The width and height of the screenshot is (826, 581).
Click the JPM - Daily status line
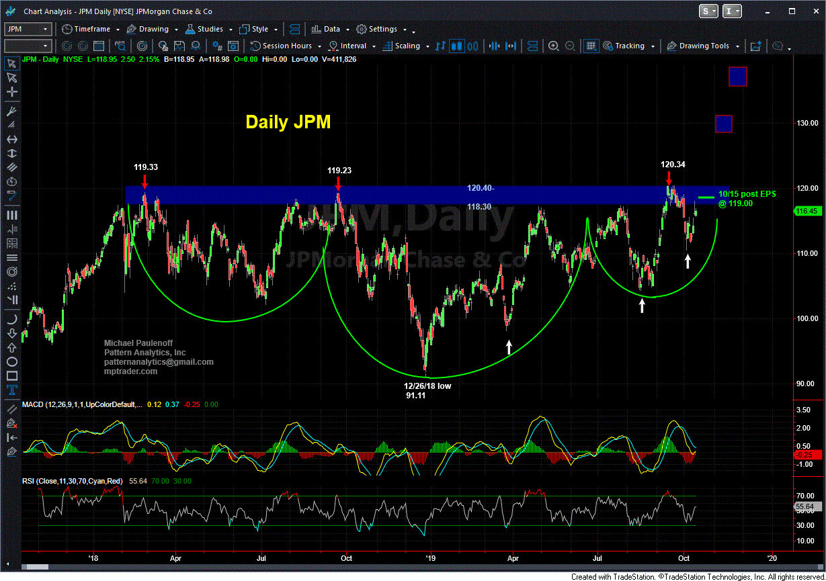[x=190, y=59]
